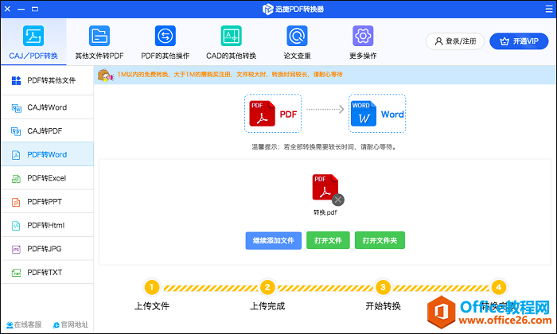
Task: Open the 论文查重 icon
Action: [x=297, y=36]
